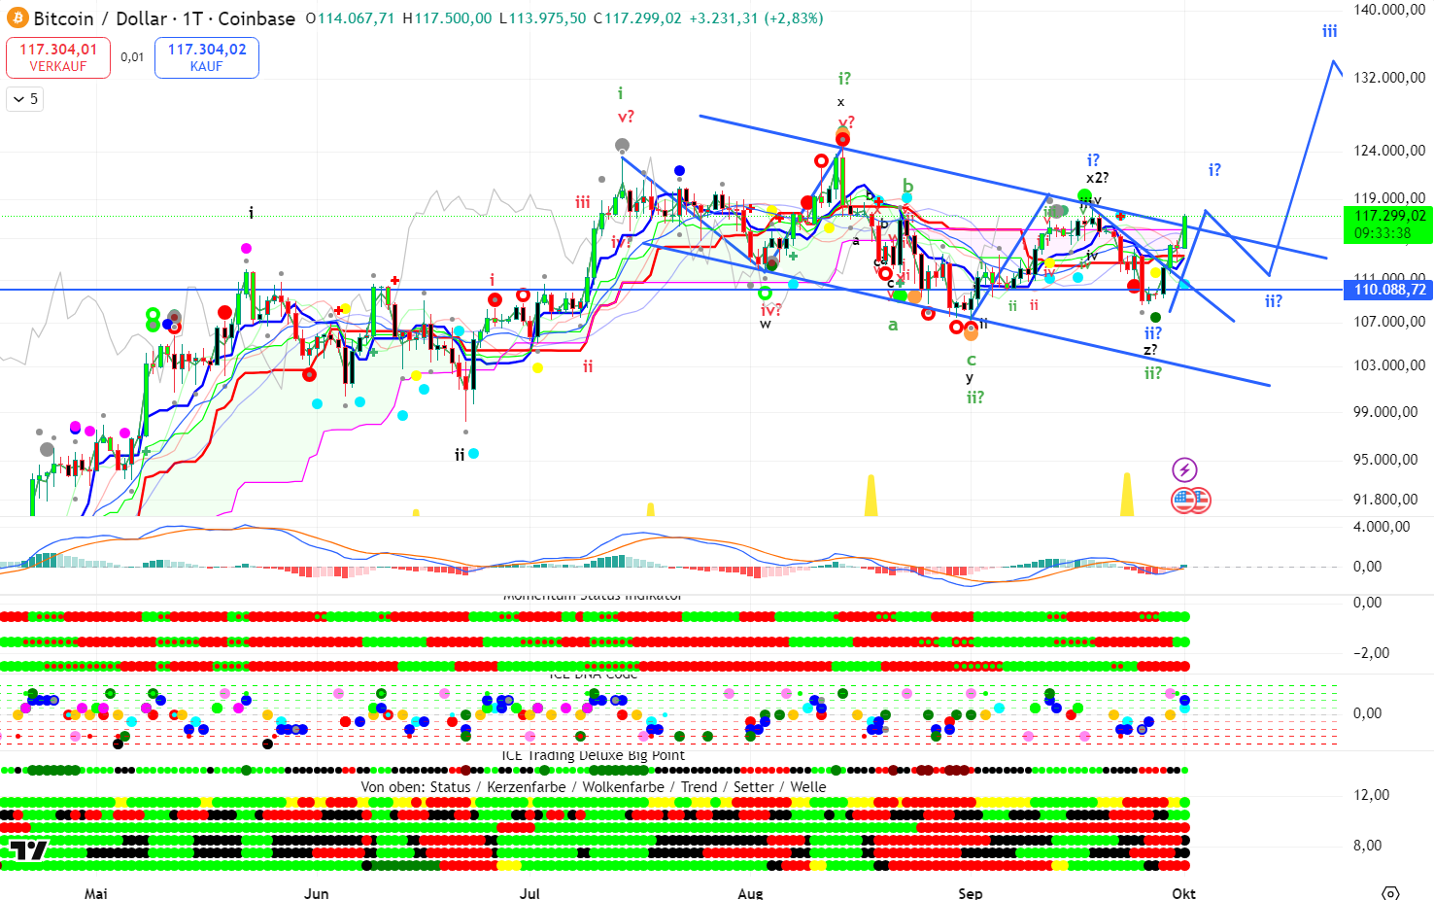Click the ICE Trading Deluxe Big Point title
1434x900 pixels.
593,755
